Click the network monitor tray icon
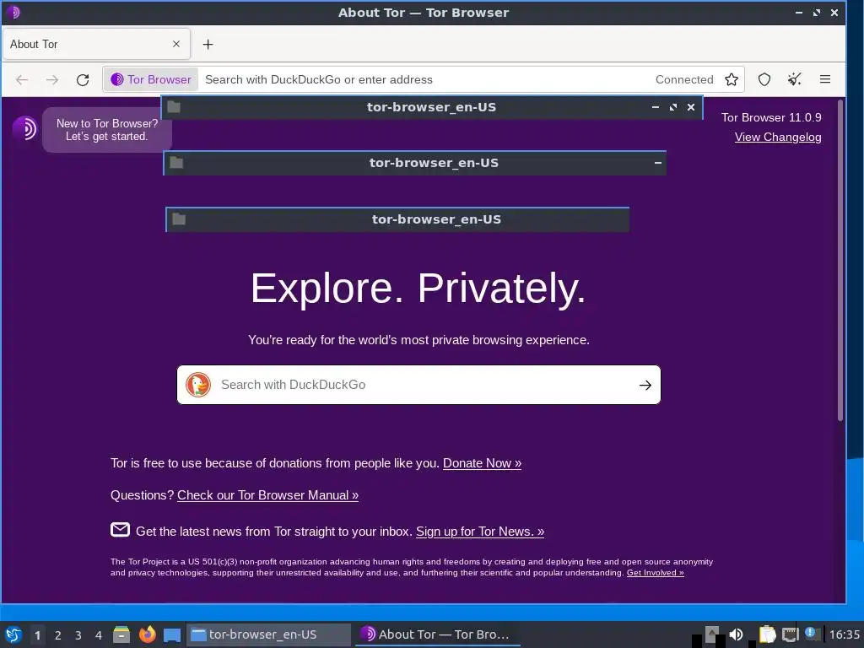Viewport: 864px width, 648px height. [x=790, y=634]
